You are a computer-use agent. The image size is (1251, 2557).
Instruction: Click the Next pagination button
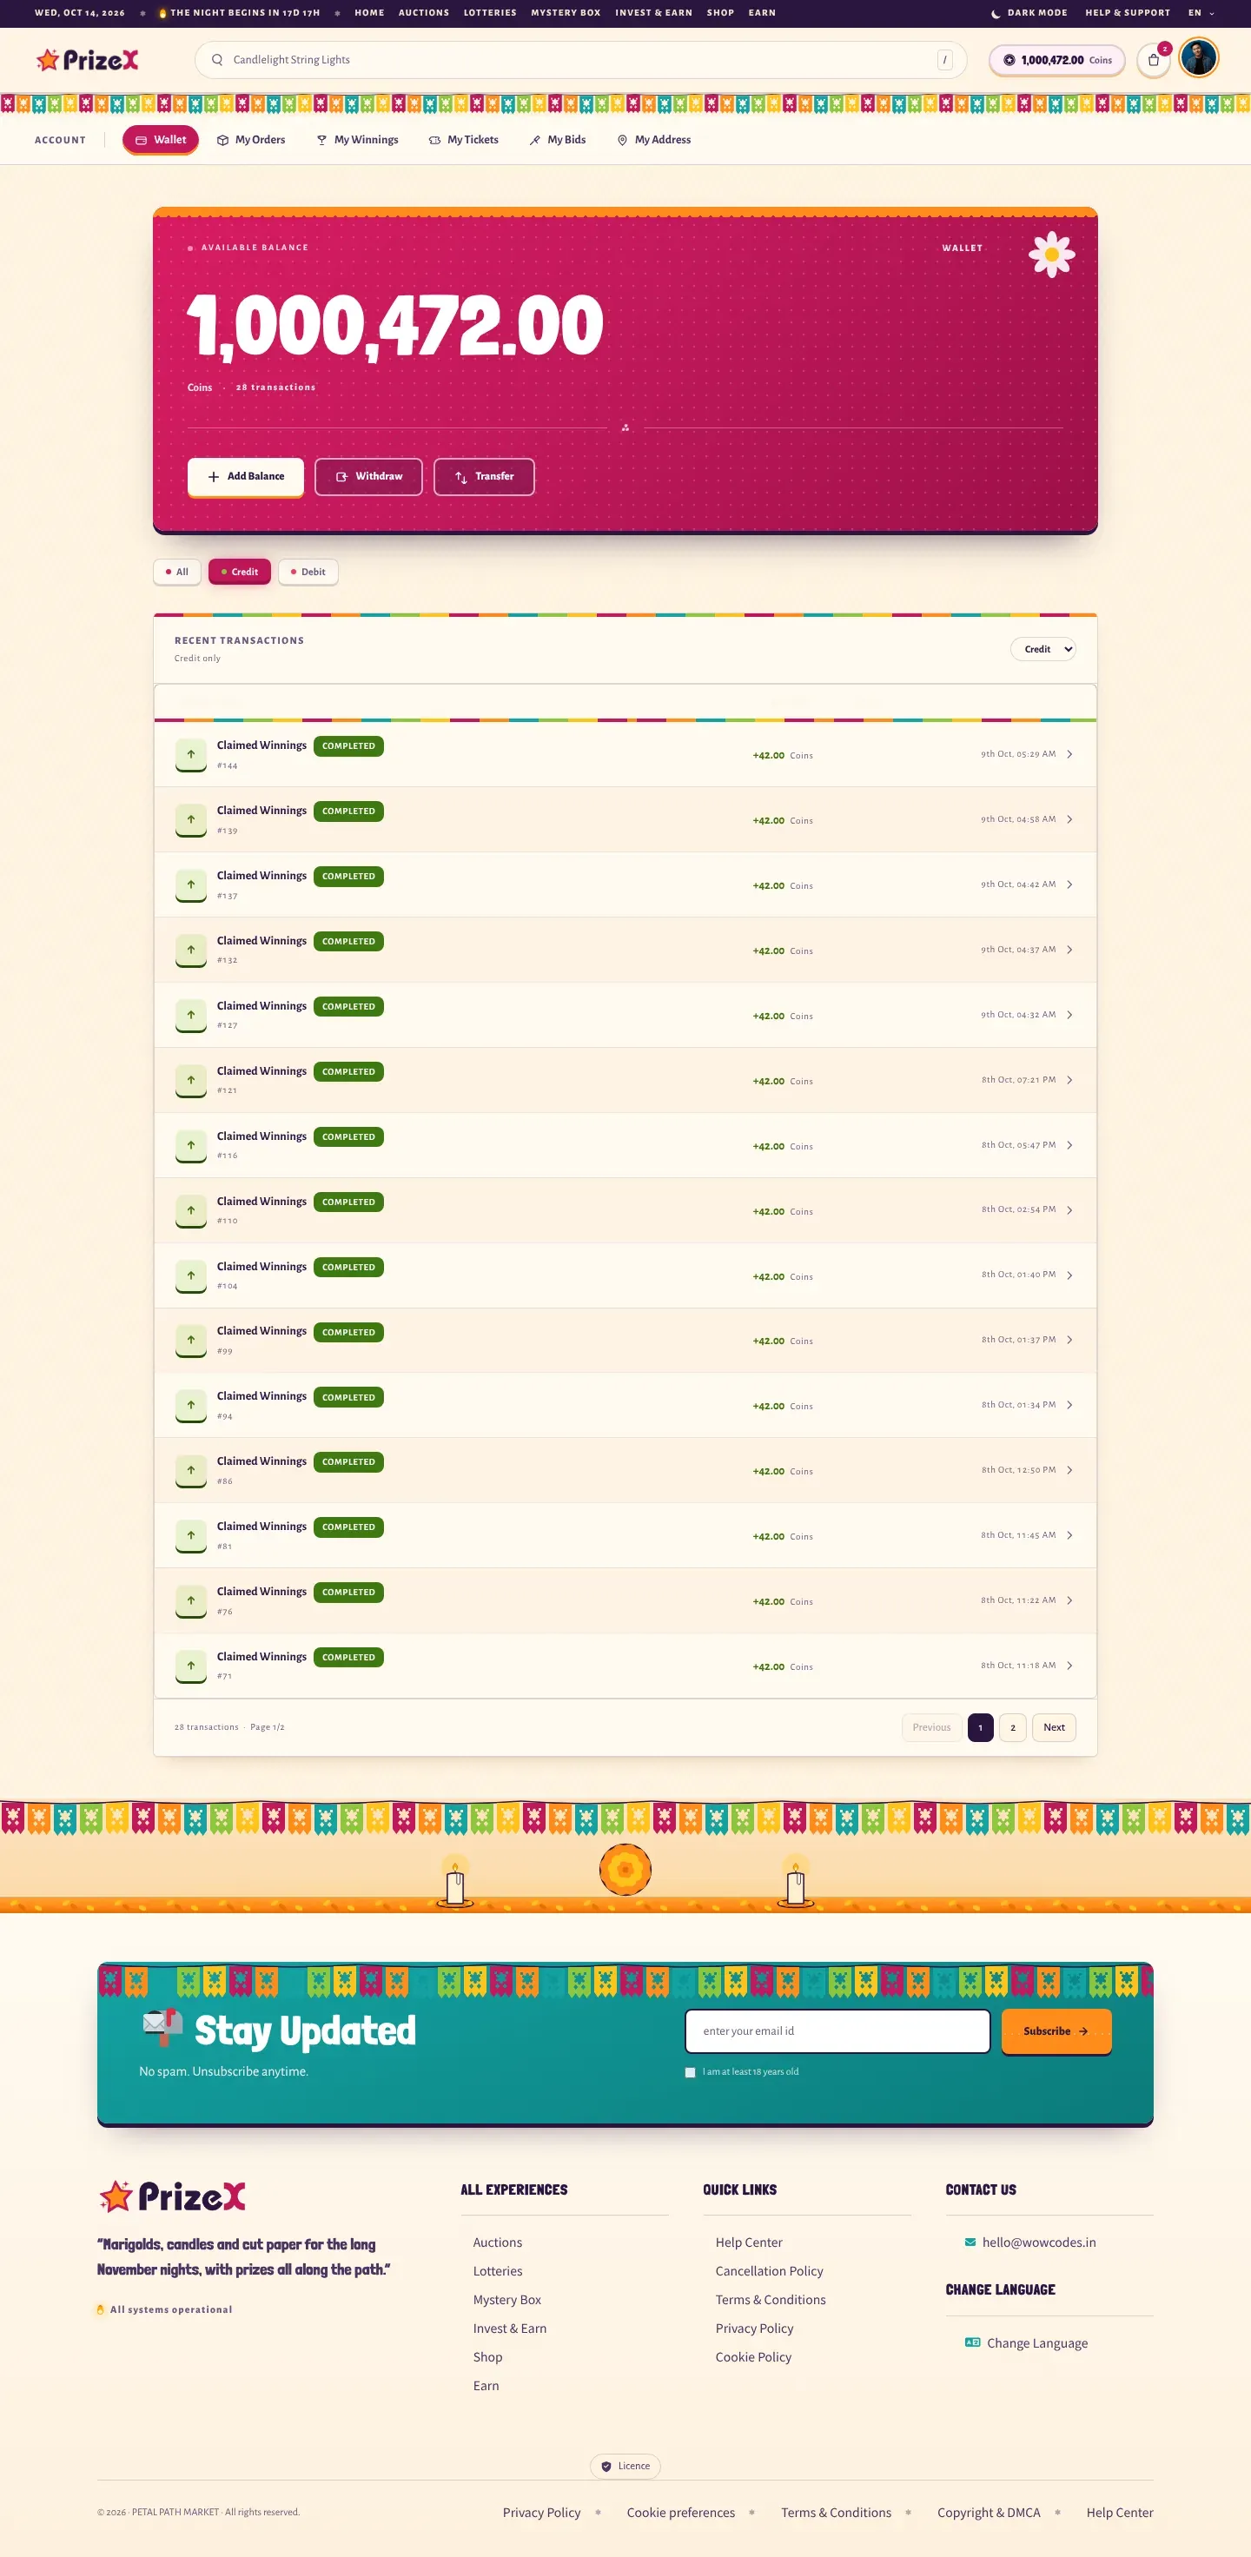1054,1727
